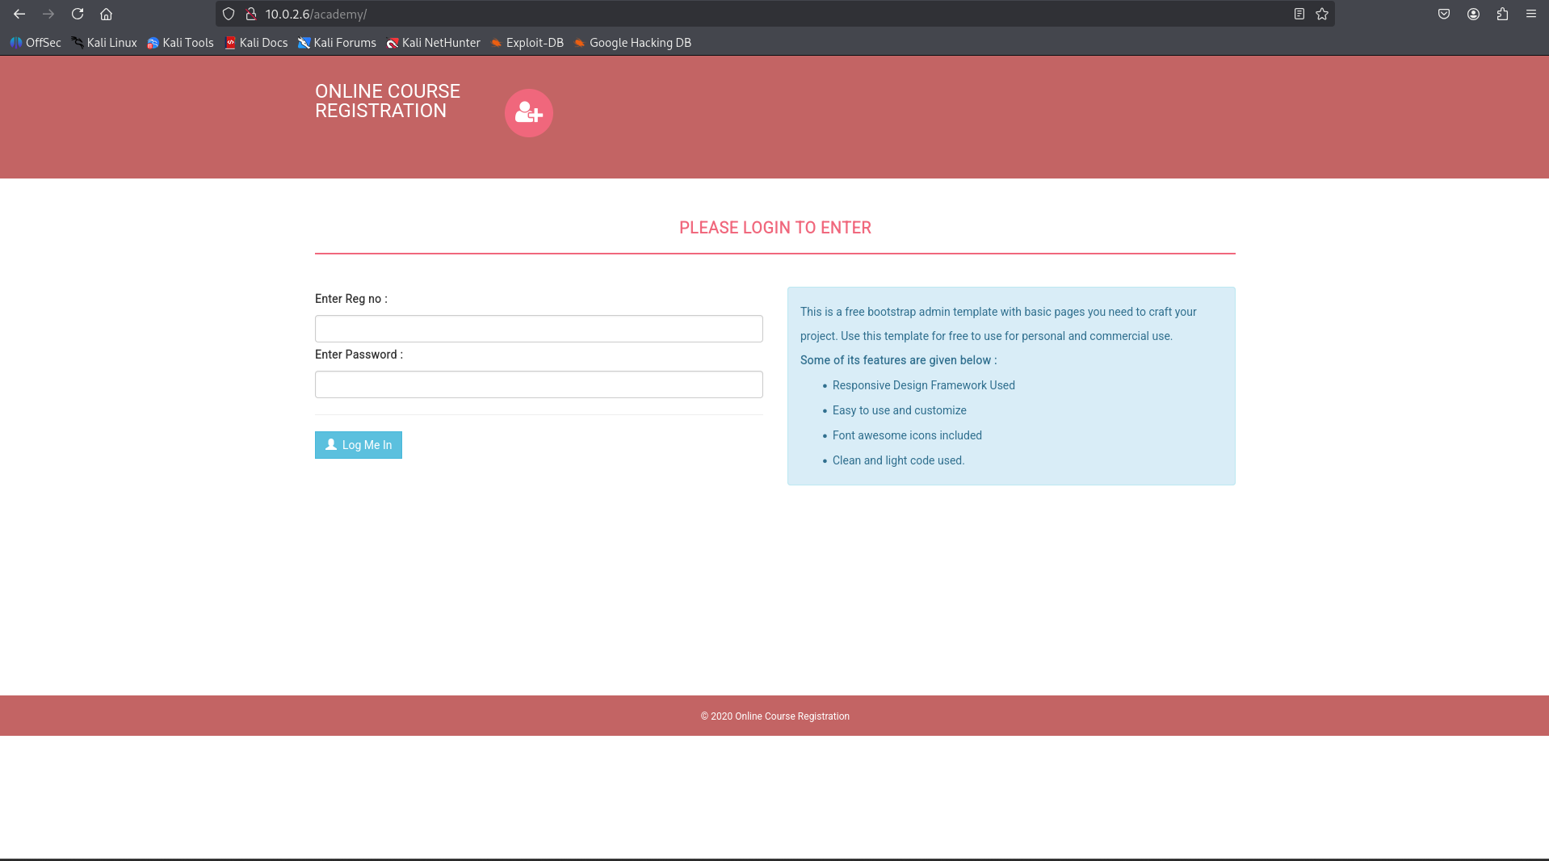This screenshot has width=1549, height=861.
Task: Open the Kali Docs bookmark
Action: click(x=256, y=43)
